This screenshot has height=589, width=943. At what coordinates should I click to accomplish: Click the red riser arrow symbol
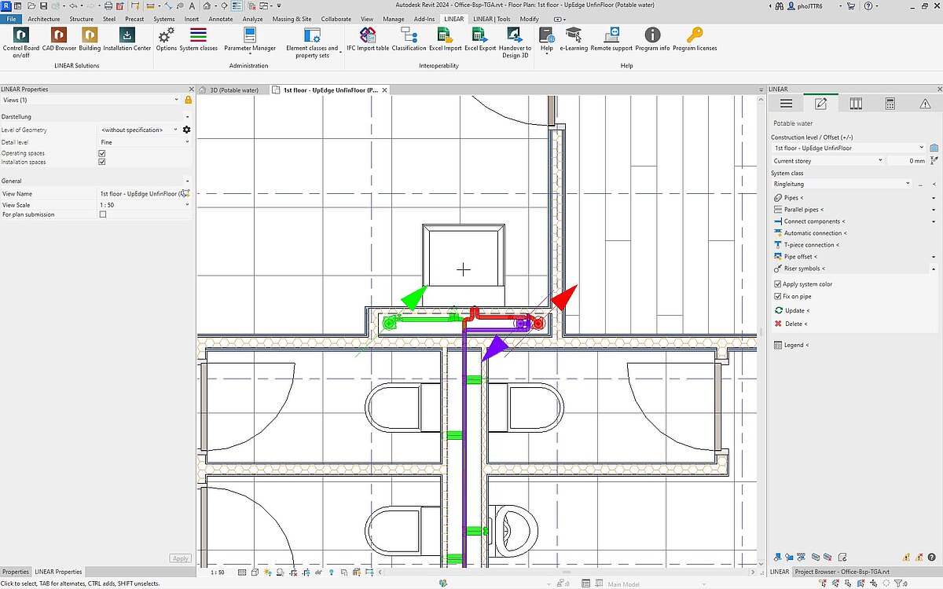tap(564, 297)
